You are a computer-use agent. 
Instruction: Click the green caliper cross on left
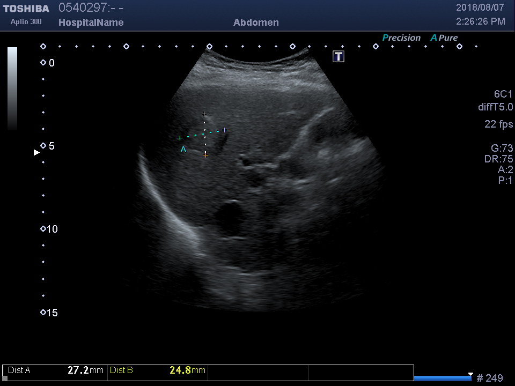click(x=180, y=138)
